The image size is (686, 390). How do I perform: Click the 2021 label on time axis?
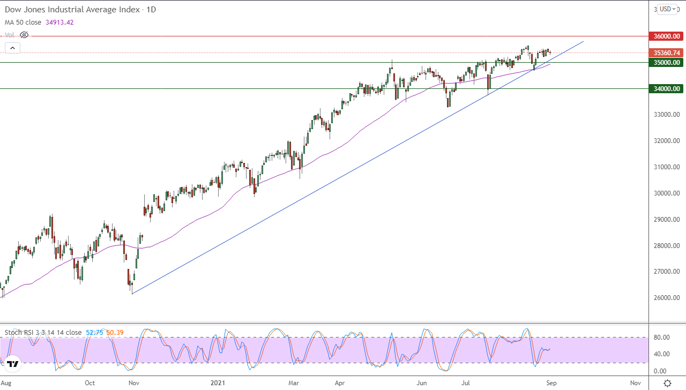(x=217, y=383)
